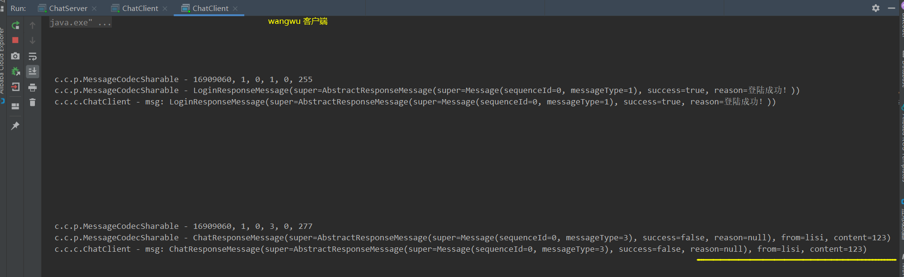Close the active underlined ChatClient tab
The image size is (904, 277).
tap(235, 9)
